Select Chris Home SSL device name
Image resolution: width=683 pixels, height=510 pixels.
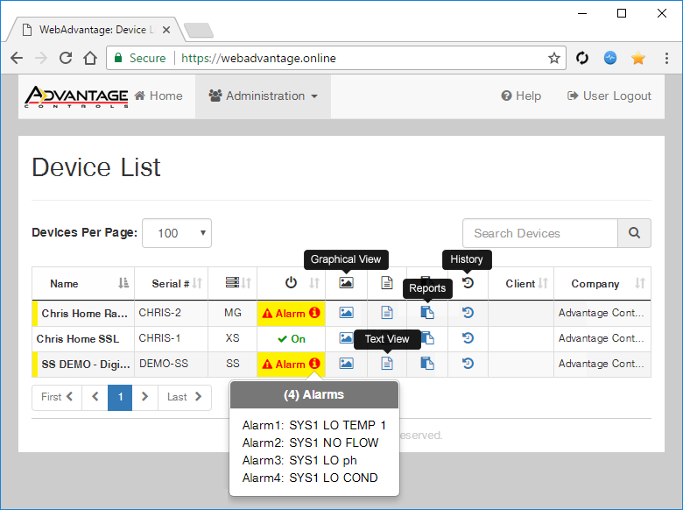click(x=78, y=339)
